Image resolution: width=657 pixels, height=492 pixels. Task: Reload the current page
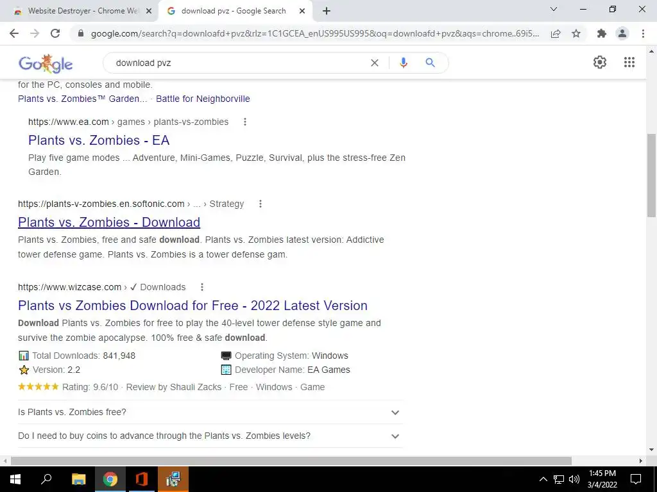click(x=55, y=33)
